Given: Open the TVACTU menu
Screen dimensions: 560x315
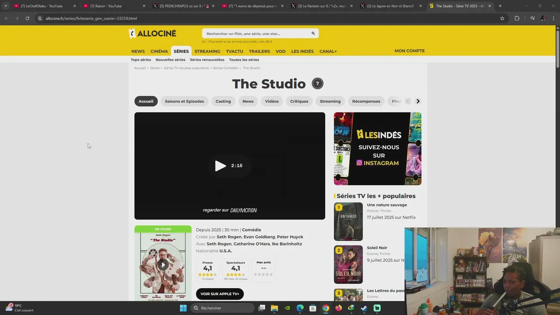Looking at the screenshot, I should coord(234,51).
